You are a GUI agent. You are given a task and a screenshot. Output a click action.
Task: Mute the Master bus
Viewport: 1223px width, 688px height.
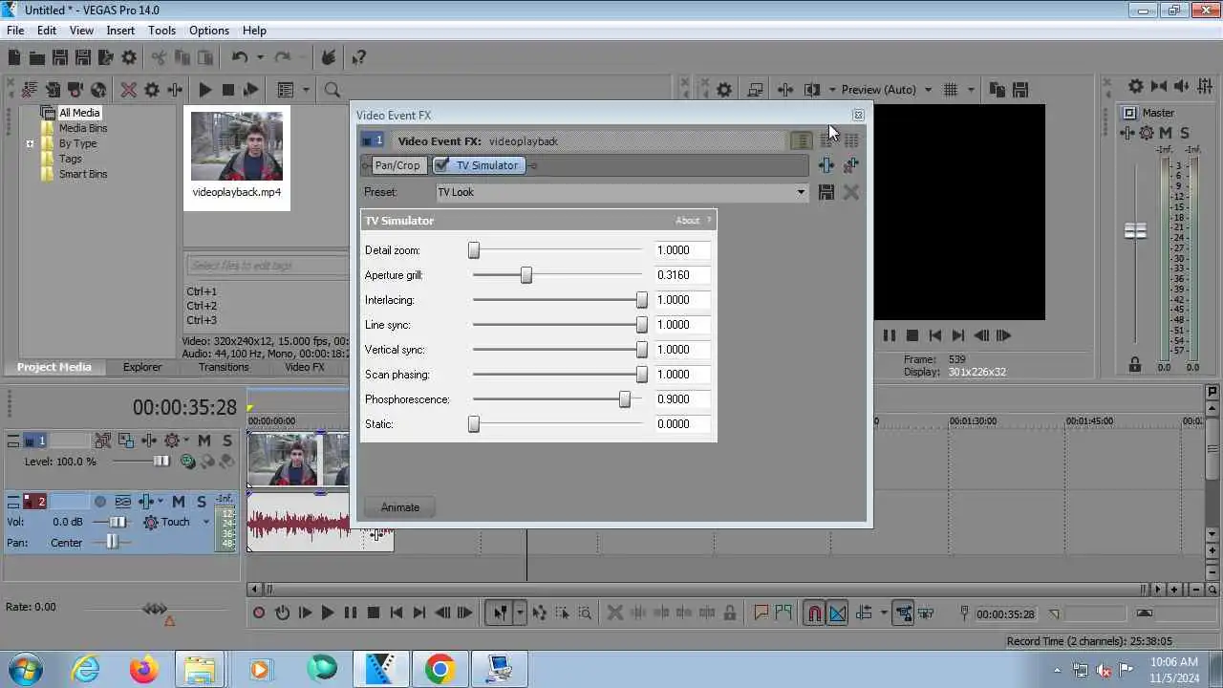pos(1166,133)
